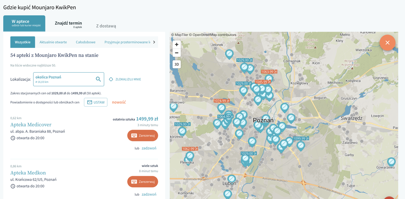Open the Z dostawą tab
Screen dimensions: 405x199
106,26
